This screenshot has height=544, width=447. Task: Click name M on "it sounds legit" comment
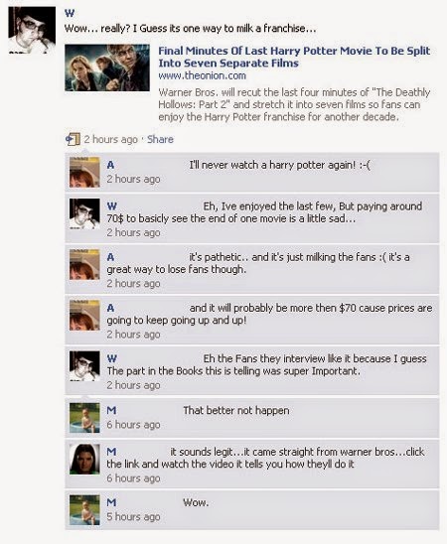tap(111, 452)
